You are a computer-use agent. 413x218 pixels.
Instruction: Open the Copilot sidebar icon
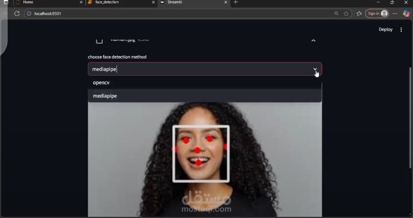[407, 13]
